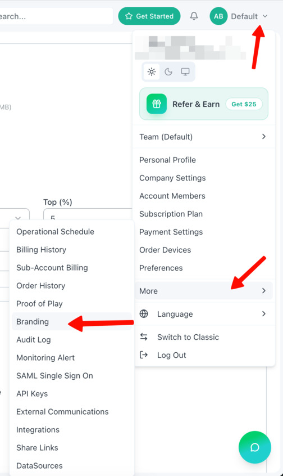
Task: Select system theme monitor icon
Action: [185, 71]
